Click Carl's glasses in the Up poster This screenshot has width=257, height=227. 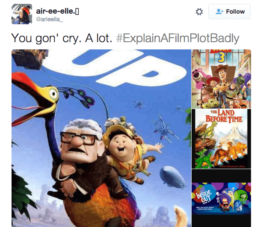tap(78, 138)
